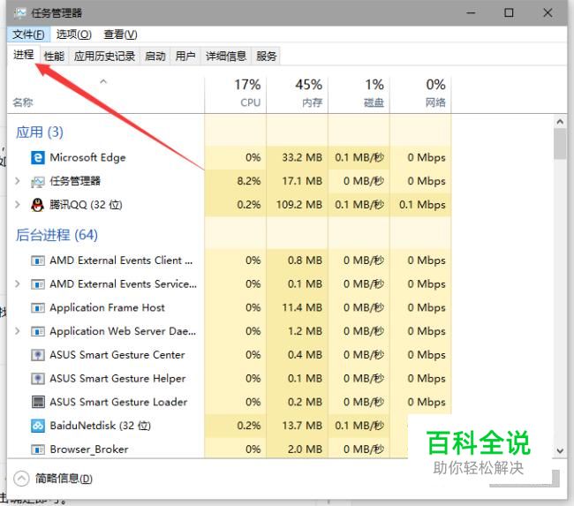The height and width of the screenshot is (506, 574).
Task: Switch to the 应用历史记录 tab
Action: pos(104,56)
